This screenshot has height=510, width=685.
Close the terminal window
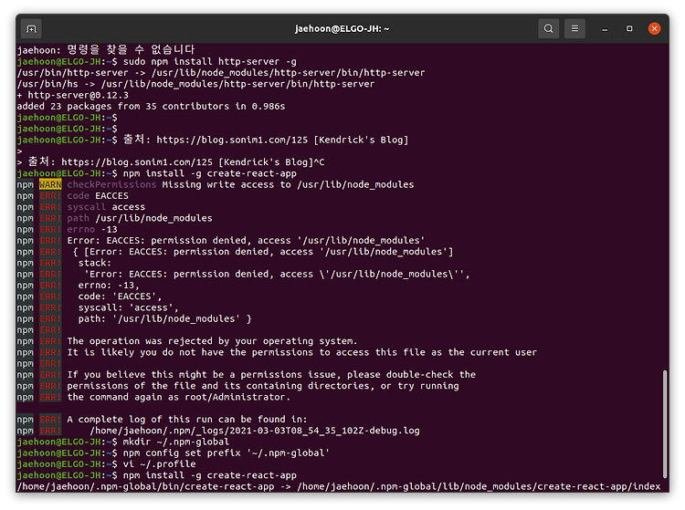coord(654,29)
